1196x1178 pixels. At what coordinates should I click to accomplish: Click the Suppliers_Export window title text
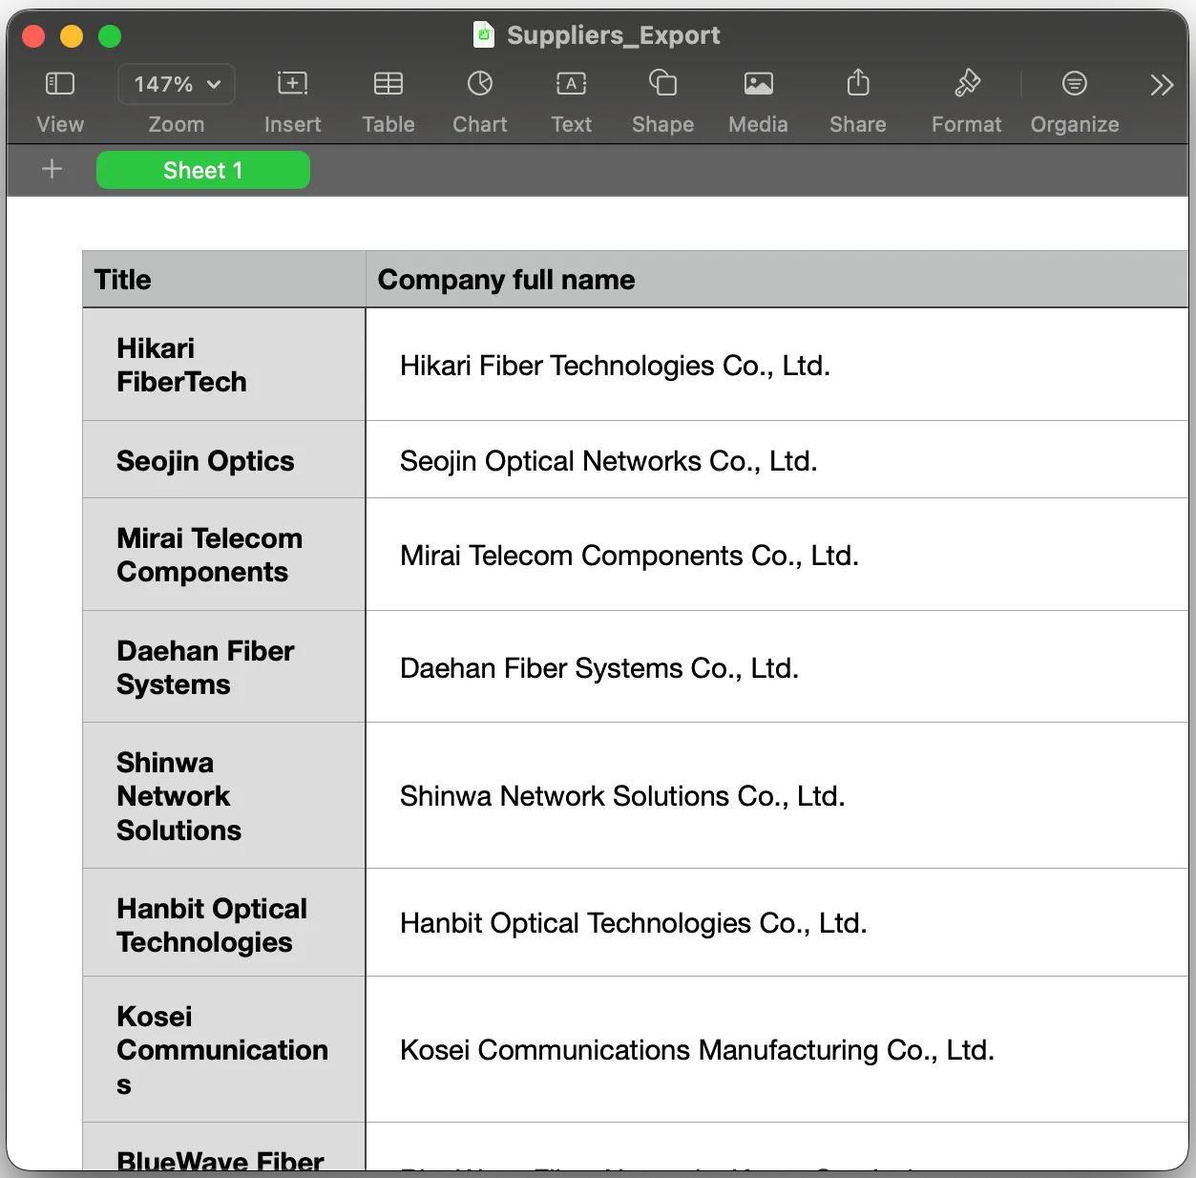(x=613, y=35)
